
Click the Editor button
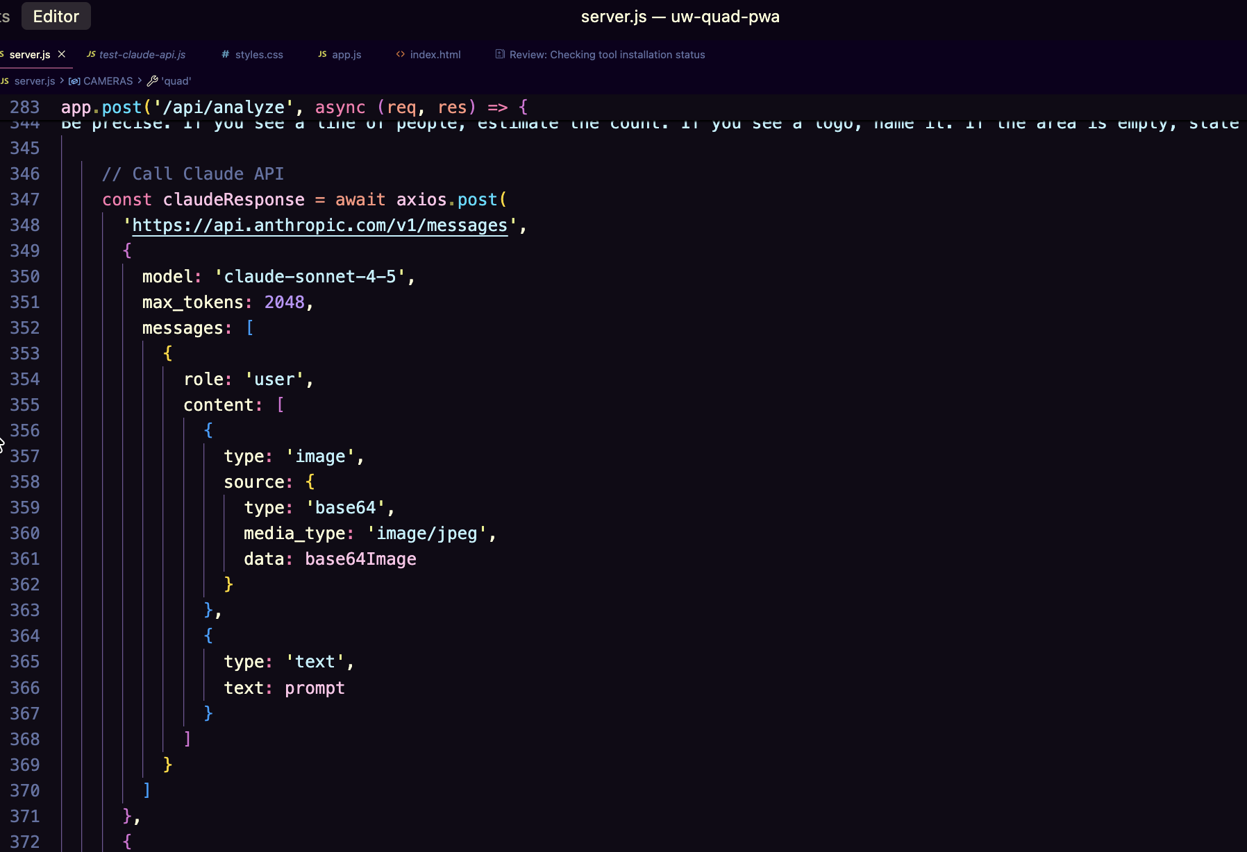click(56, 16)
